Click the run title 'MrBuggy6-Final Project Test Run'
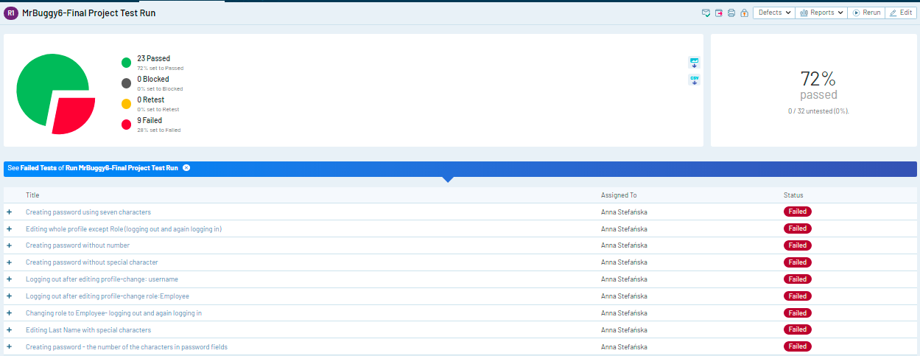Screen dimensions: 920x356 (89, 13)
